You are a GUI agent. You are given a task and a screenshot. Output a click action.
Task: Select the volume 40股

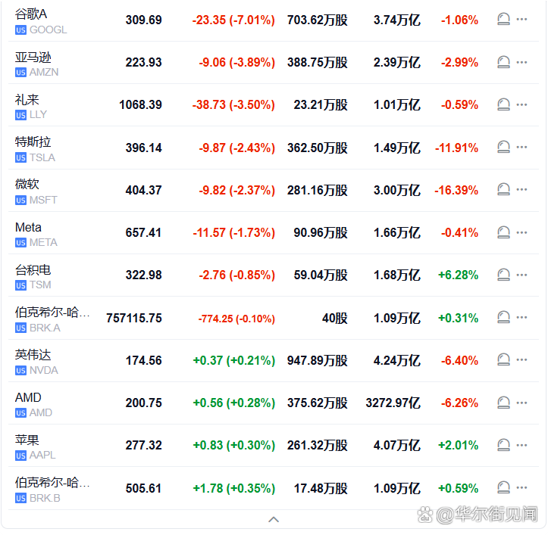point(335,318)
